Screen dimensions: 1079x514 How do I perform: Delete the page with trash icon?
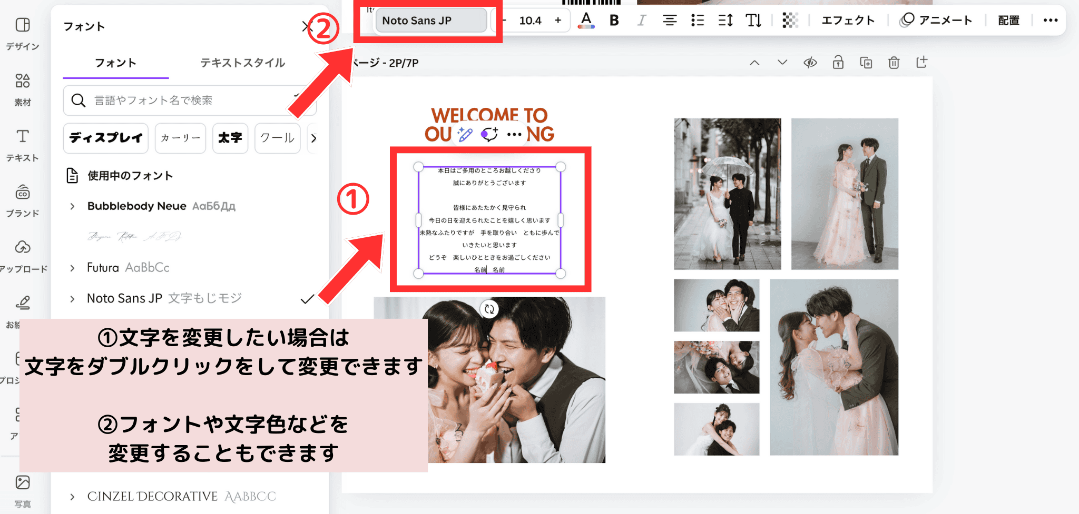894,63
